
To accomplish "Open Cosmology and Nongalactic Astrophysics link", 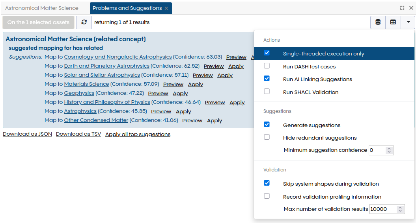I will (118, 57).
